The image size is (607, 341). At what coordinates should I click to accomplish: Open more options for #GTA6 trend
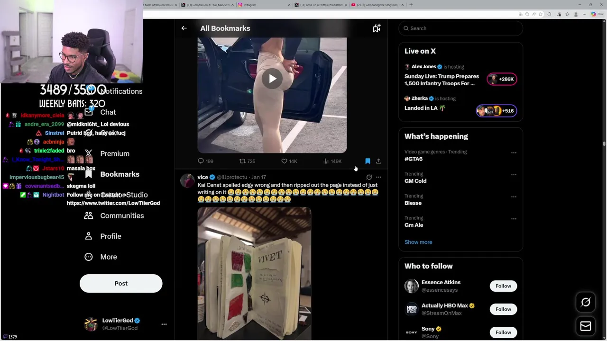point(514,153)
